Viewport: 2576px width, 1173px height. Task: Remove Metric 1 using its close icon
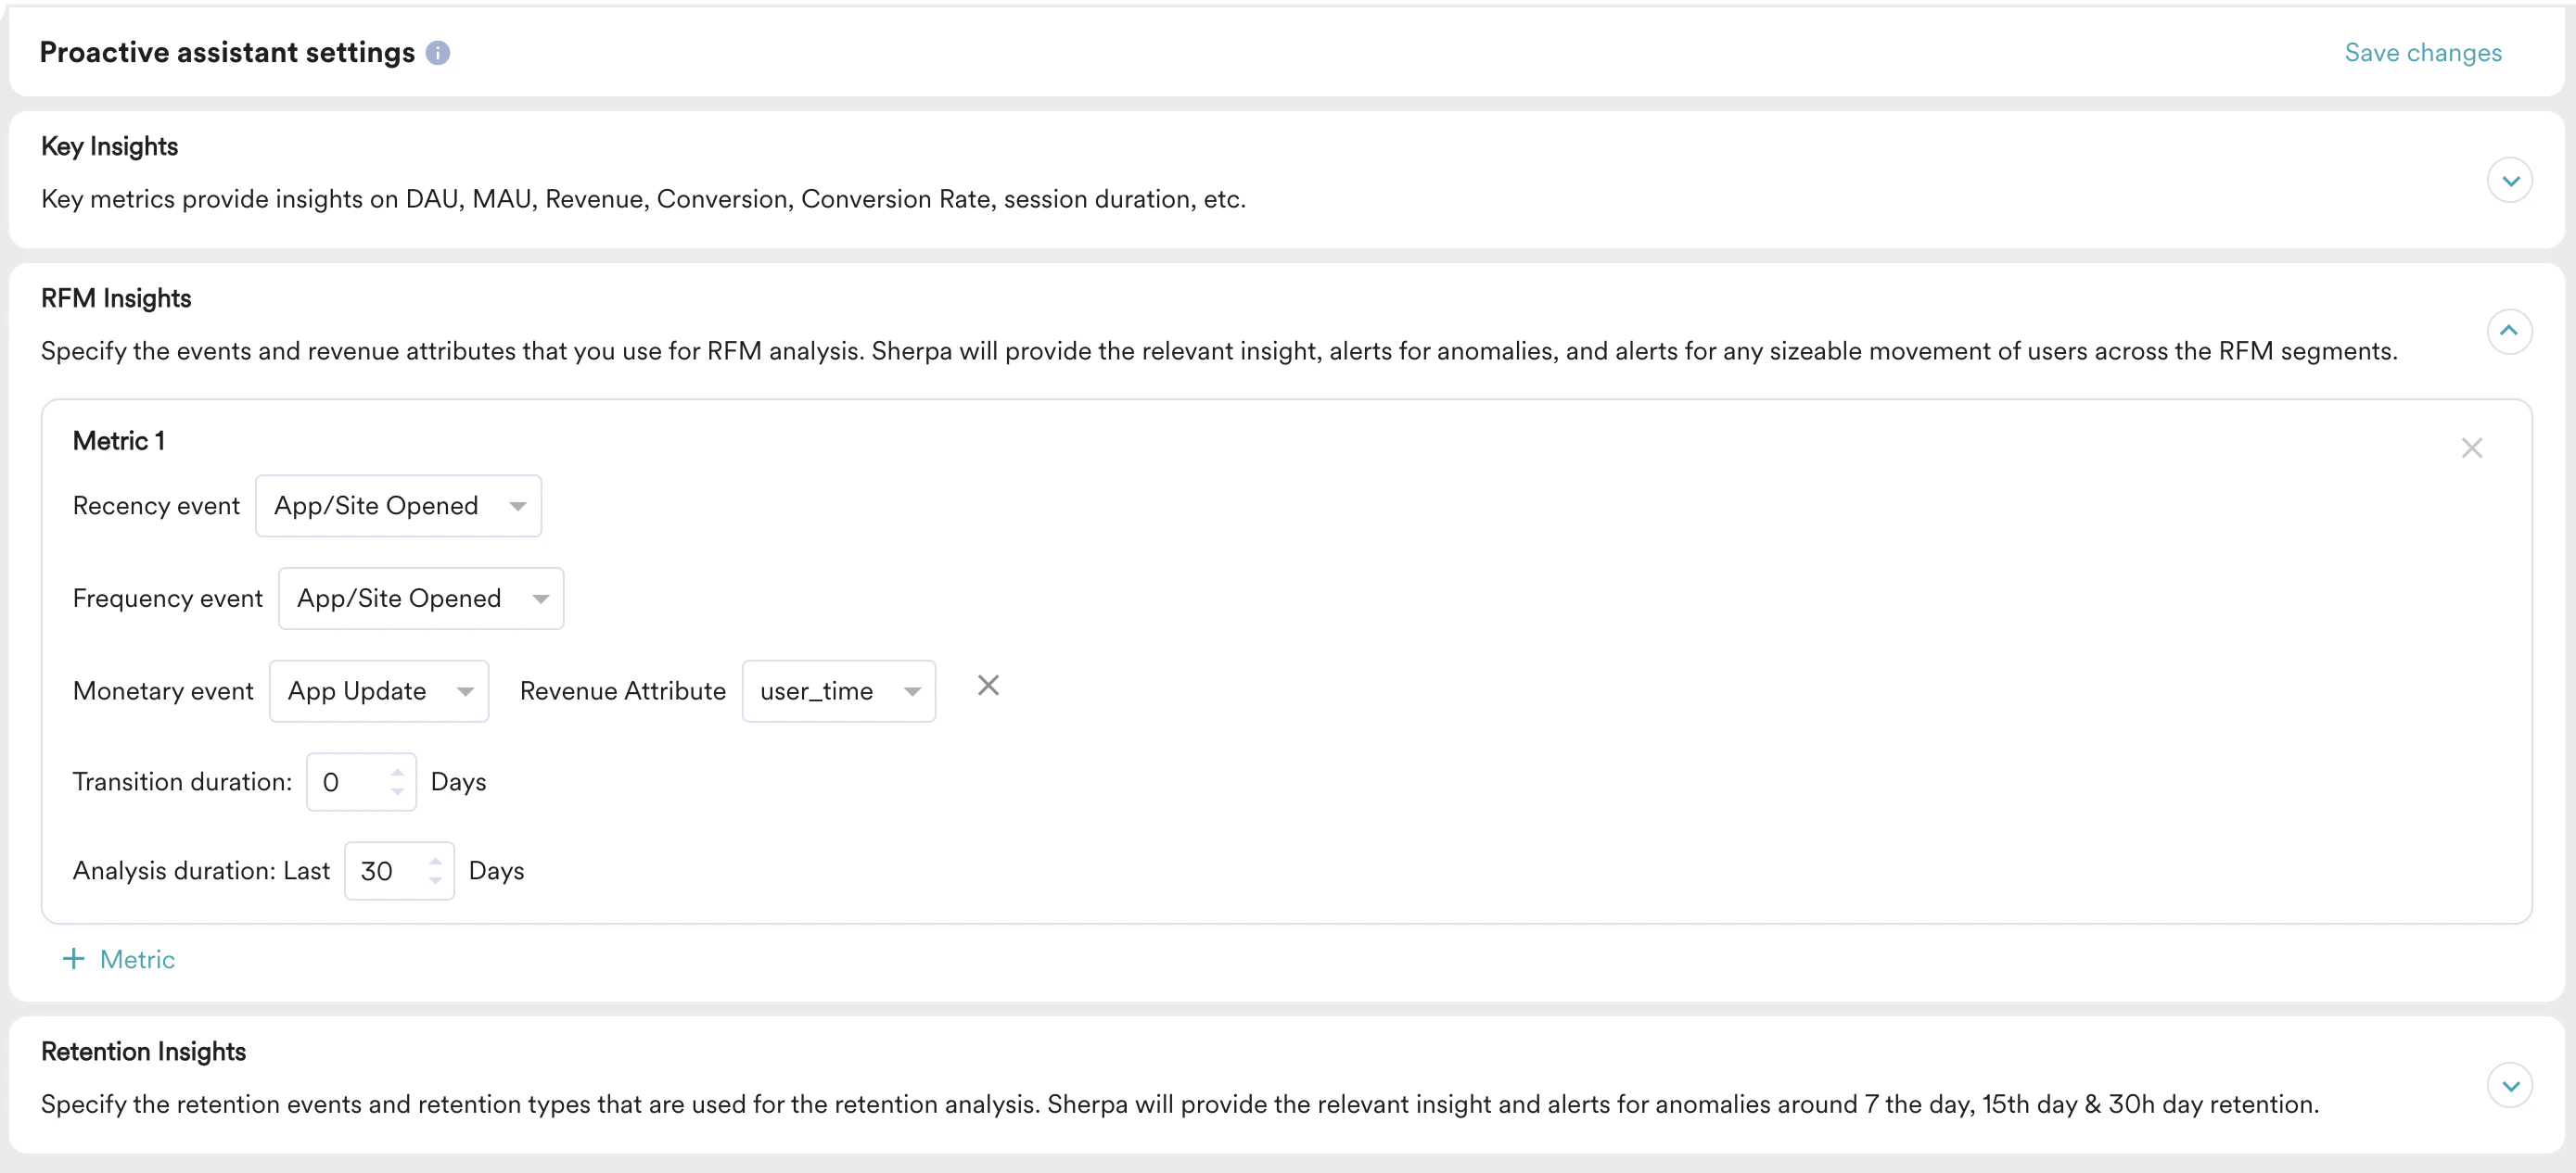[2472, 448]
